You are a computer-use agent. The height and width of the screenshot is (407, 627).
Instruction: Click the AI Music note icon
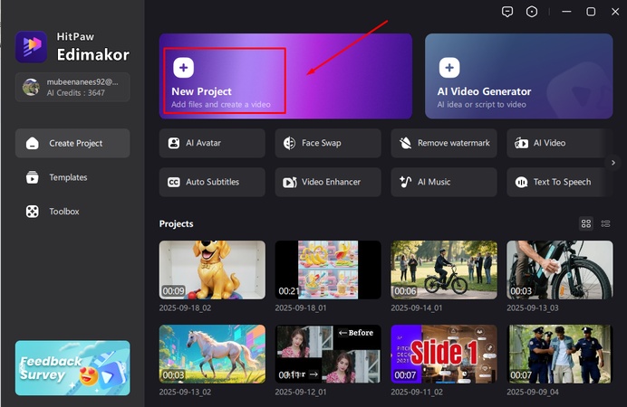[405, 182]
